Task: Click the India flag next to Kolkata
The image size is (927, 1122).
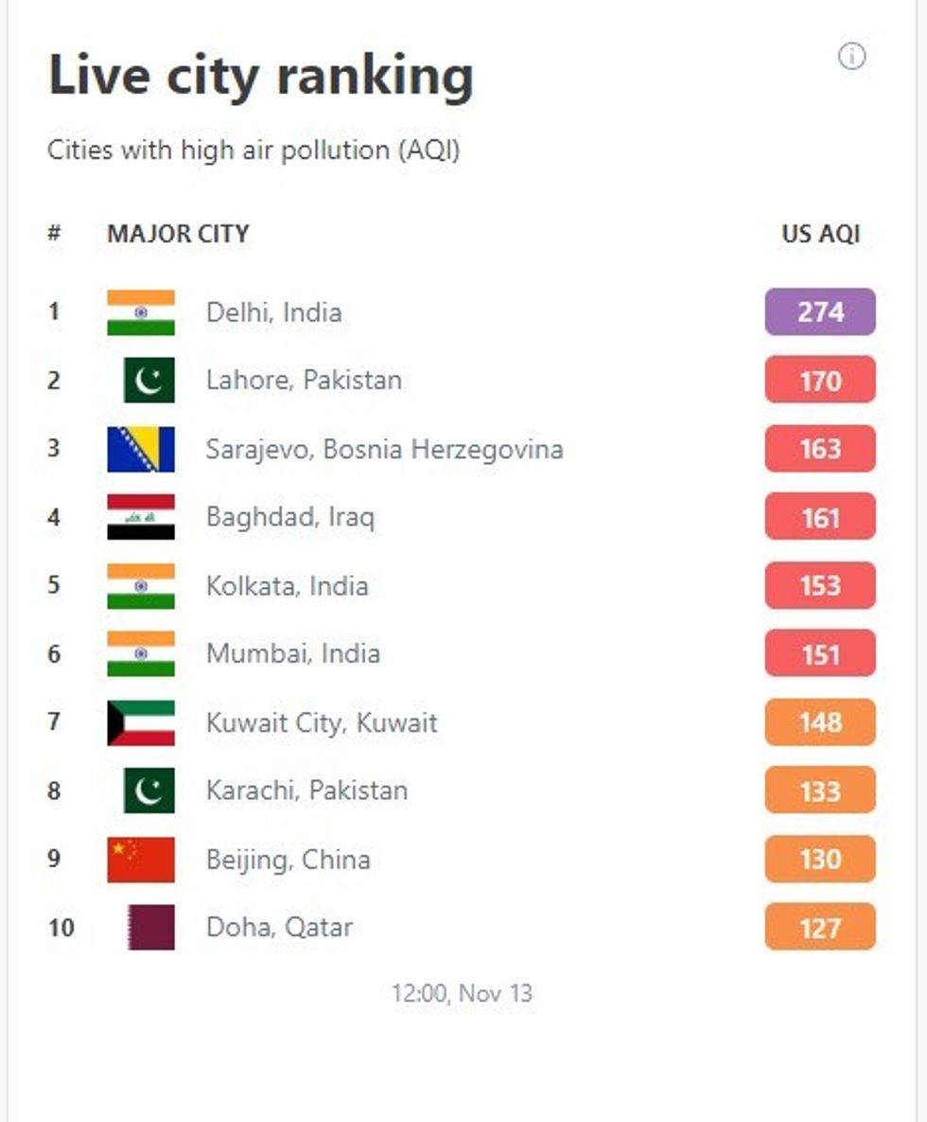Action: point(141,585)
